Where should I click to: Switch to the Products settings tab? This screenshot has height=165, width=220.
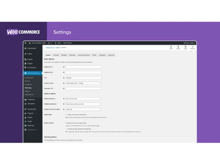(x=56, y=55)
